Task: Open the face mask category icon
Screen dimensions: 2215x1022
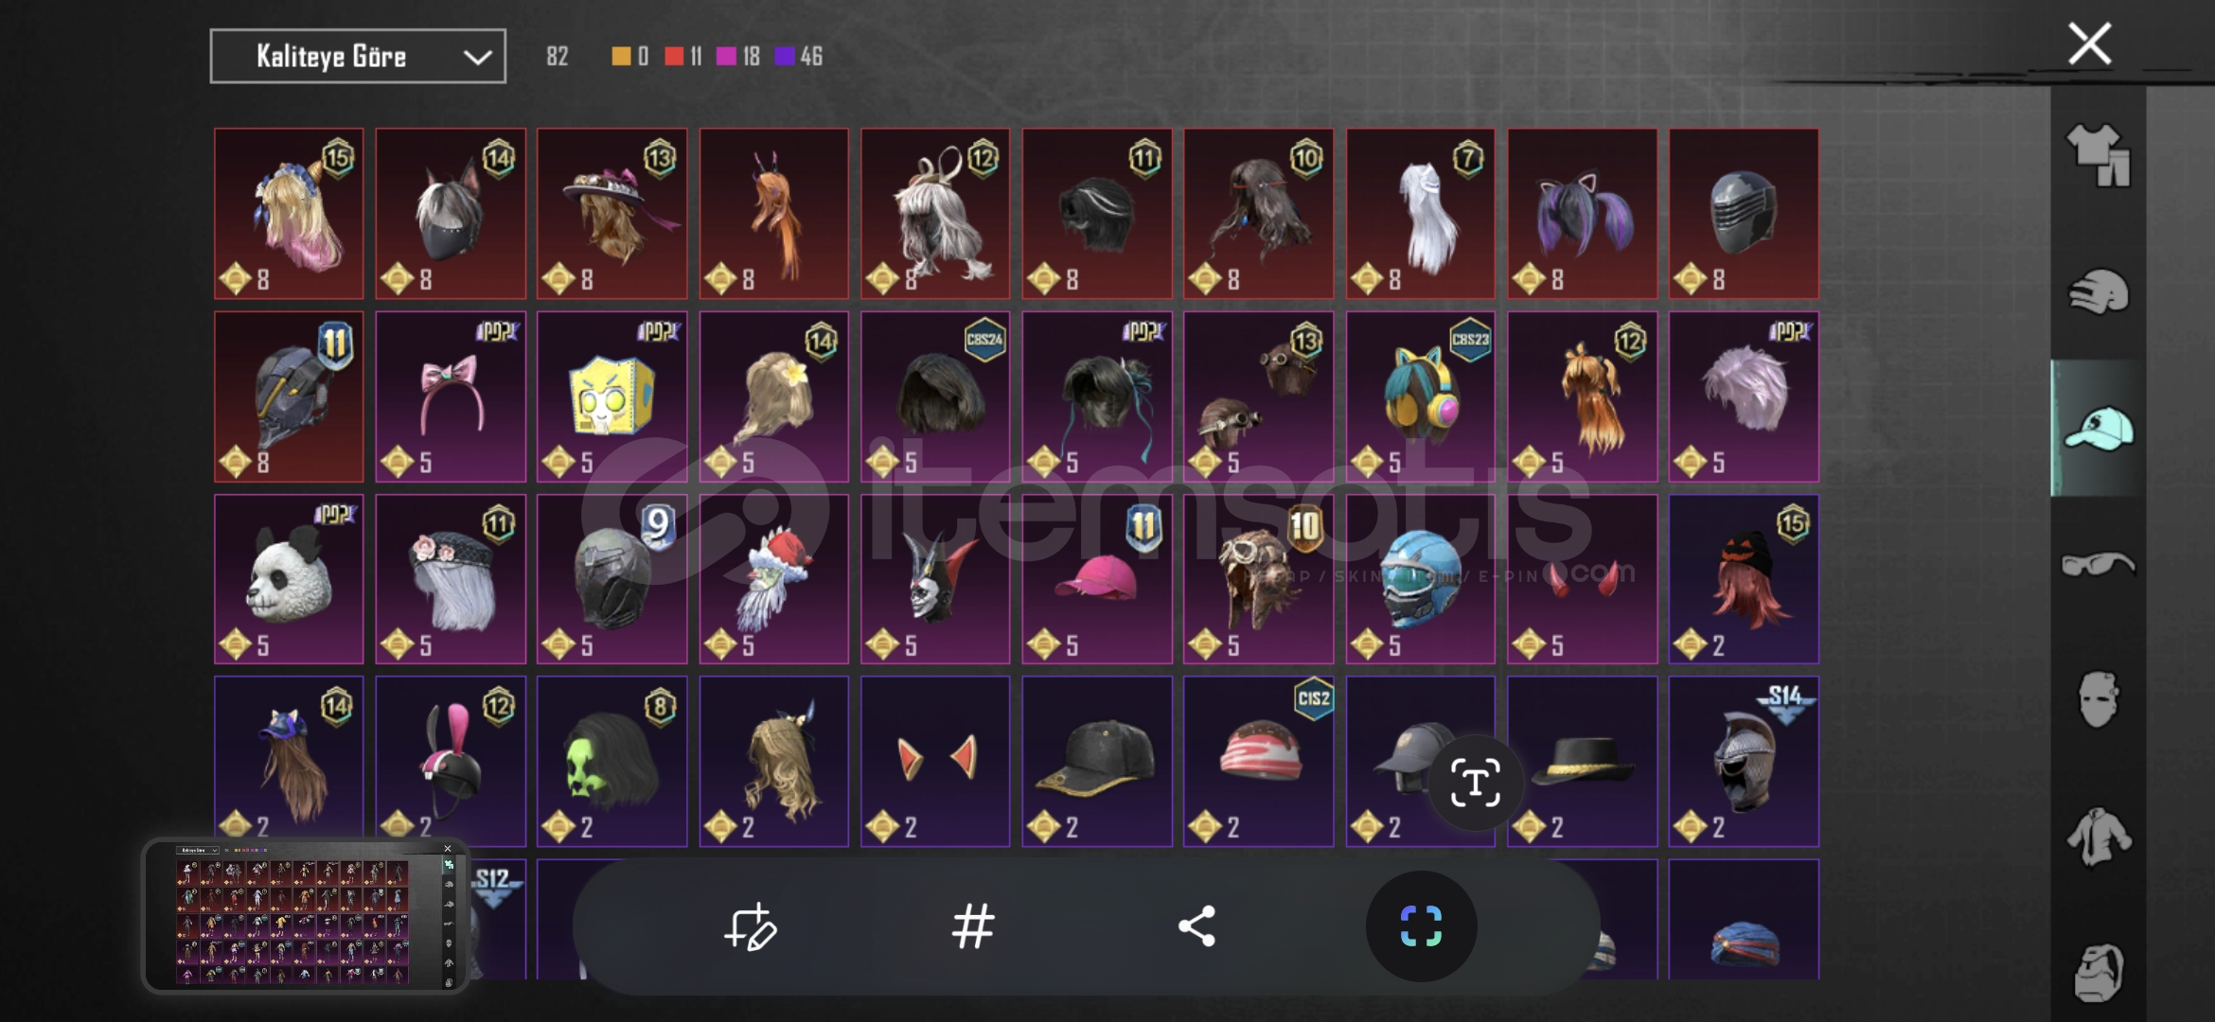Action: 2099,700
